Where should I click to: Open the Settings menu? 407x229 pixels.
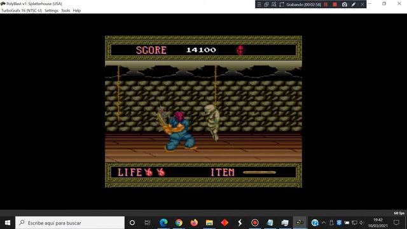click(x=52, y=11)
